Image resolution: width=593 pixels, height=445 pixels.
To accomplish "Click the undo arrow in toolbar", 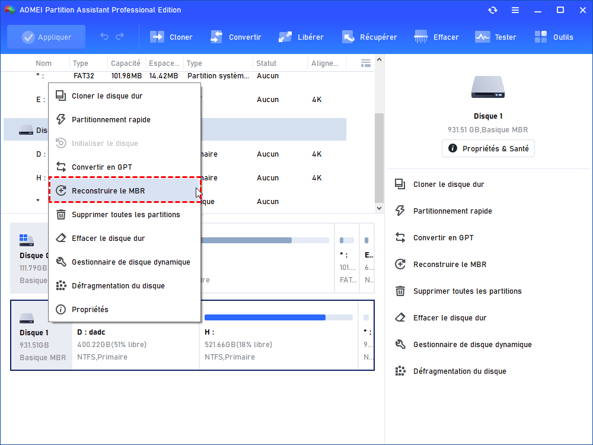I will tap(104, 37).
